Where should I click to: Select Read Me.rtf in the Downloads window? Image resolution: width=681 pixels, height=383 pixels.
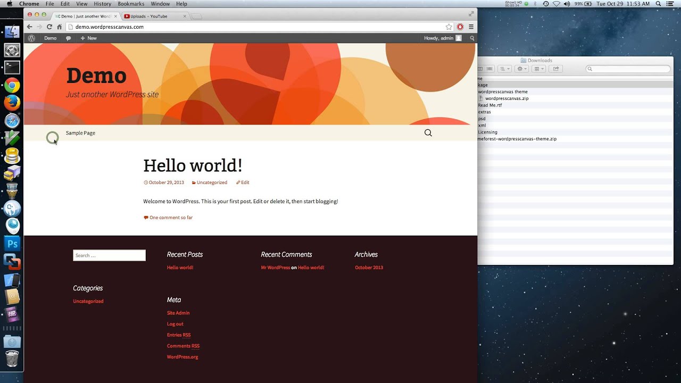click(x=489, y=105)
